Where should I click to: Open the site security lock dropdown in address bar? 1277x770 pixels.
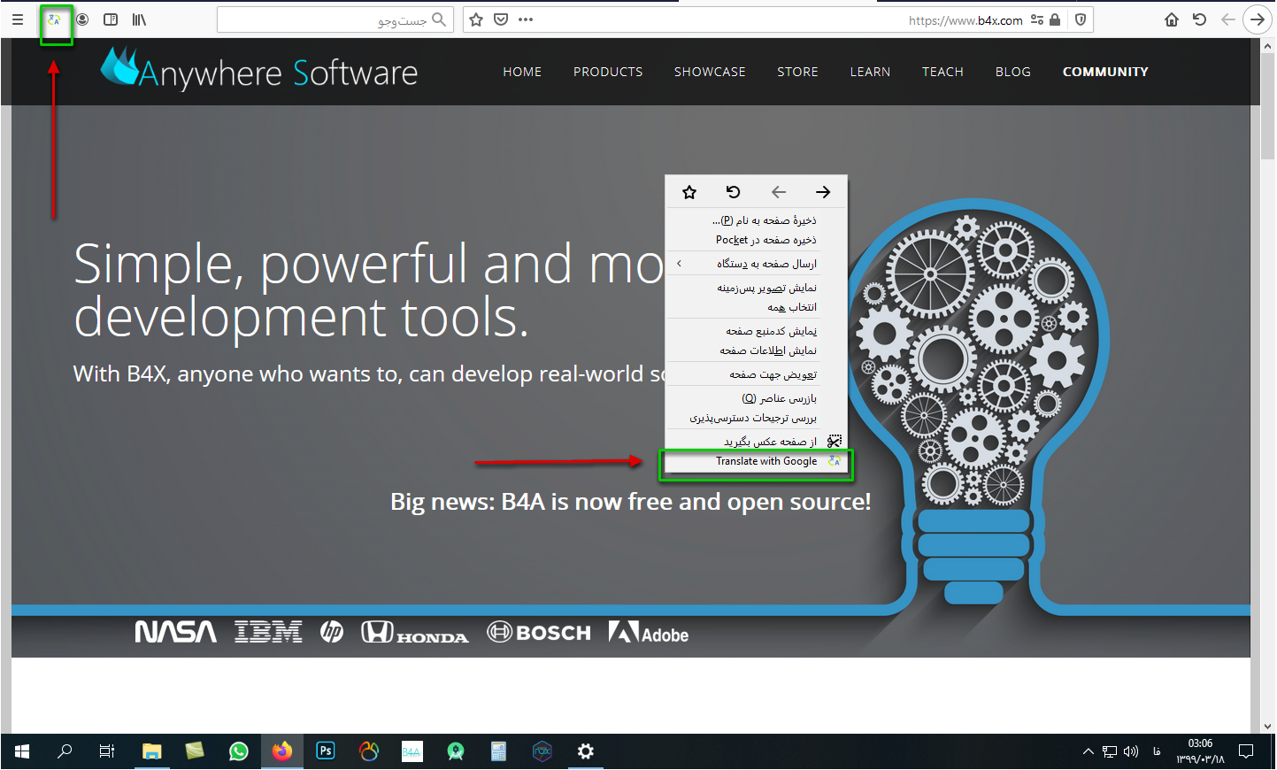point(1054,19)
